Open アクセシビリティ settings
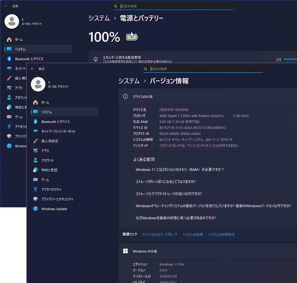 point(53,189)
